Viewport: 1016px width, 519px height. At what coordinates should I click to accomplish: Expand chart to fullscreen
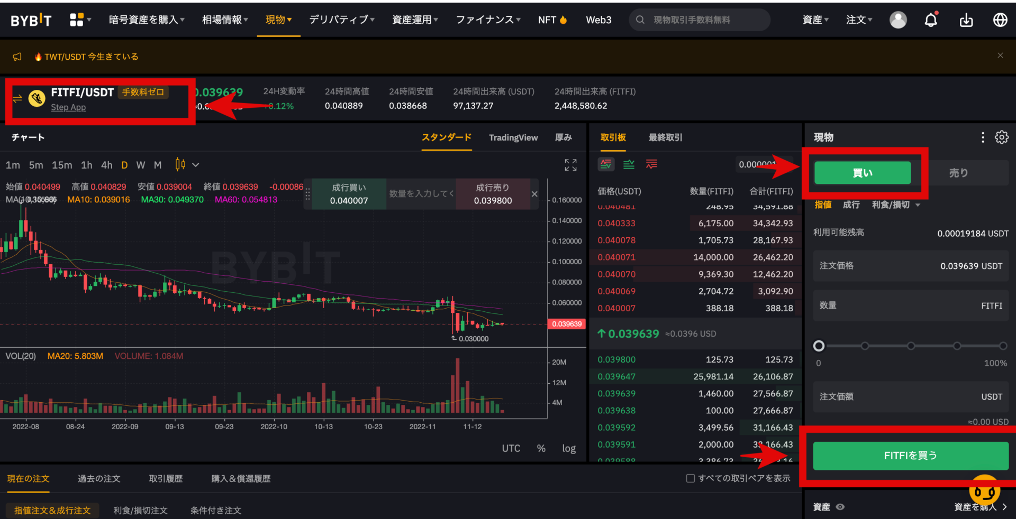pyautogui.click(x=570, y=165)
